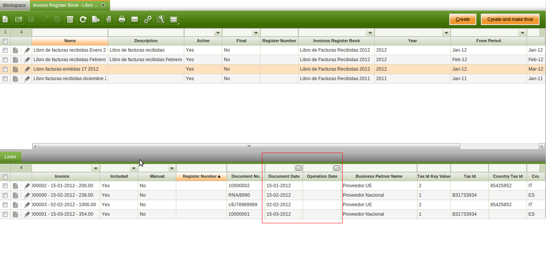Viewport: 546px width, 262px height.
Task: Click the scrollbar left arrow
Action: [x=35, y=146]
